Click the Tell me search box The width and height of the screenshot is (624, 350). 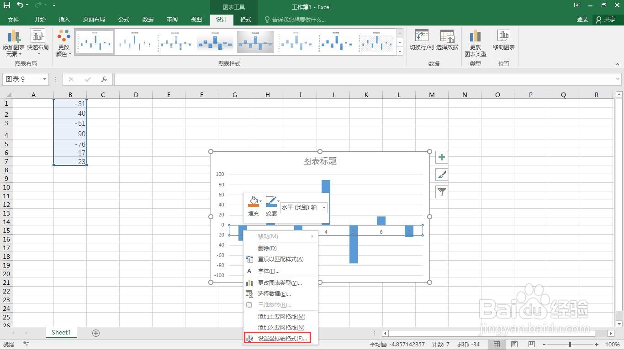pyautogui.click(x=295, y=20)
